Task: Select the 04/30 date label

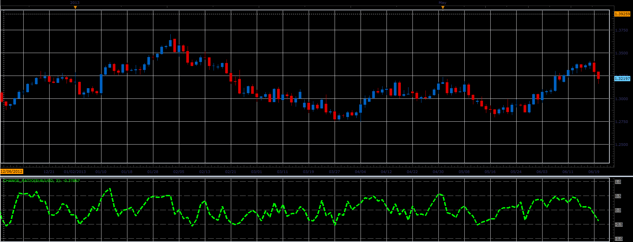Action: tap(438, 172)
